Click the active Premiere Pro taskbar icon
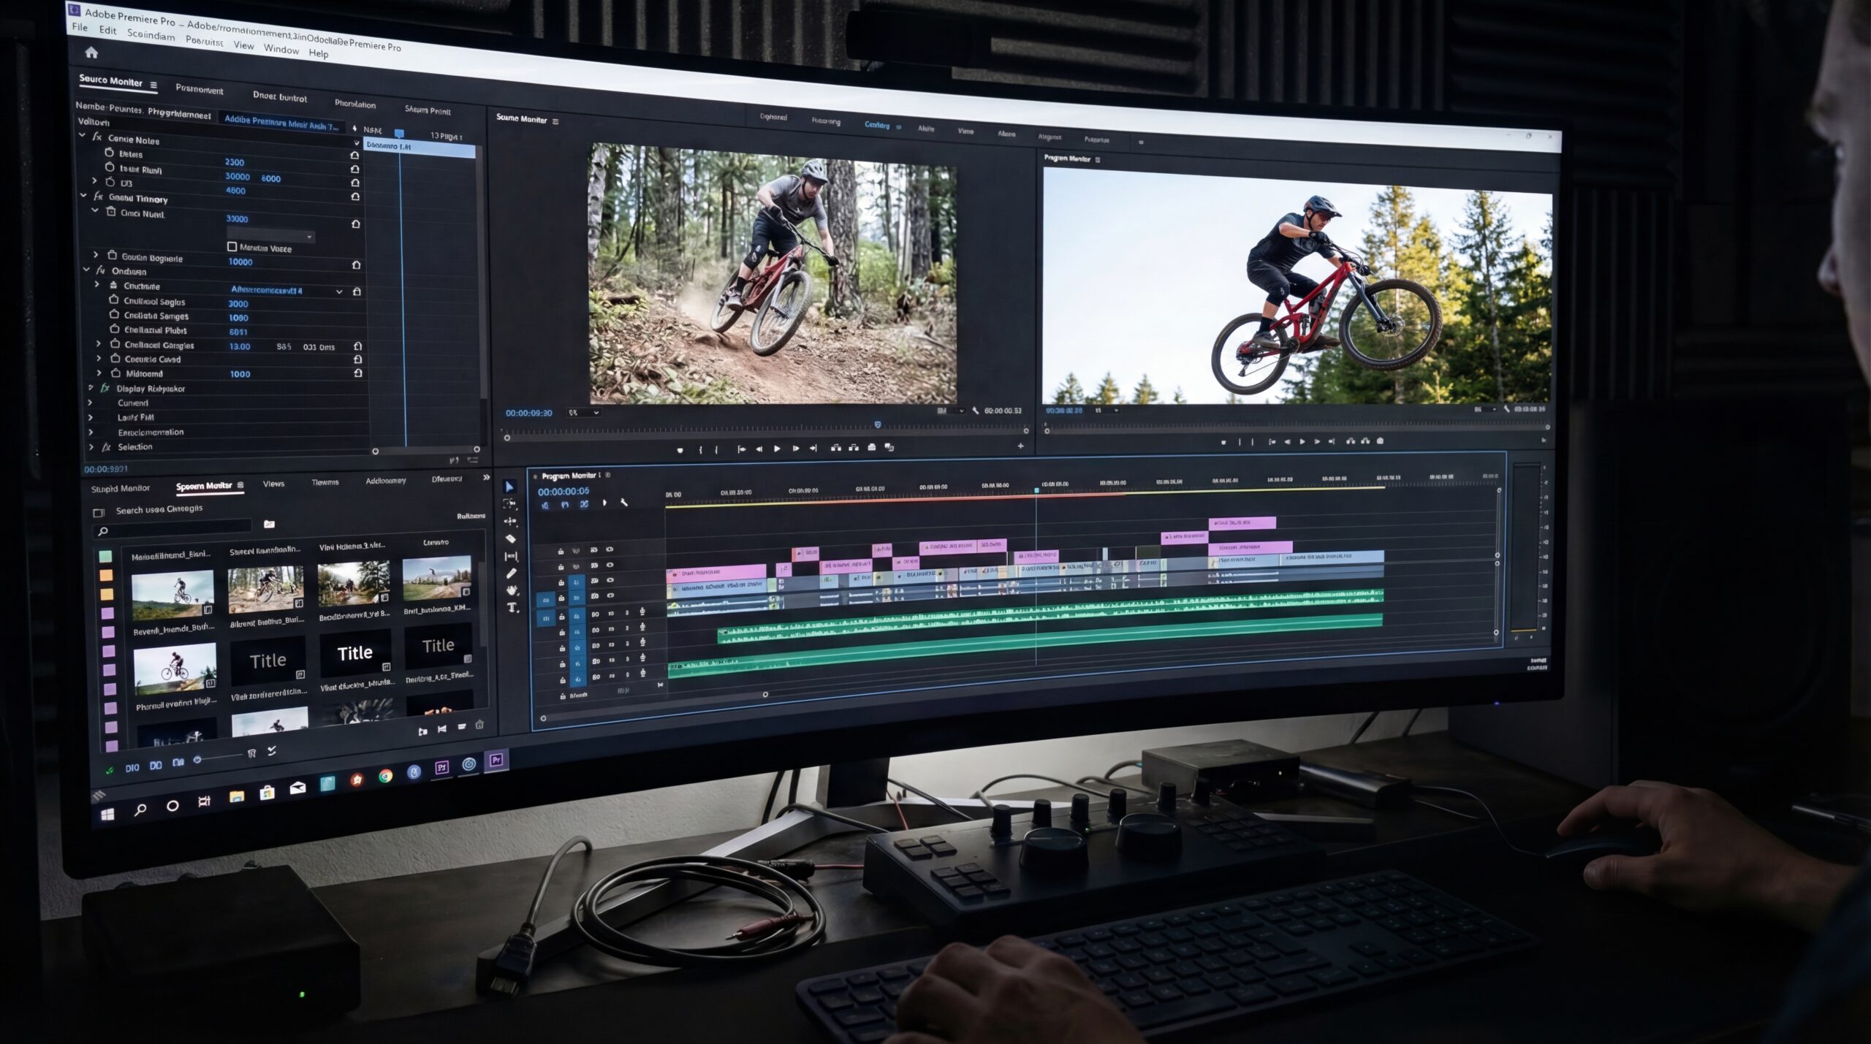Image resolution: width=1871 pixels, height=1044 pixels. coord(496,761)
